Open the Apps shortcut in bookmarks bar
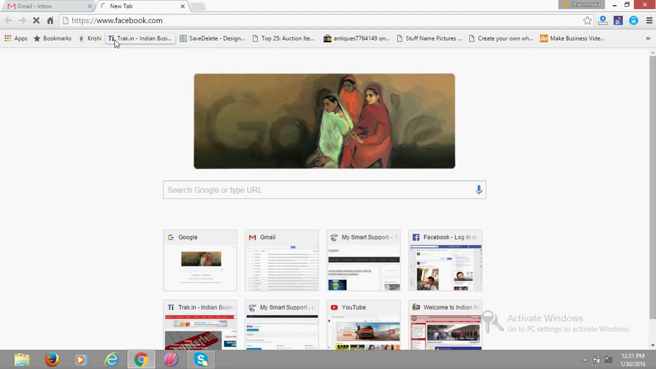The height and width of the screenshot is (369, 656). point(16,38)
